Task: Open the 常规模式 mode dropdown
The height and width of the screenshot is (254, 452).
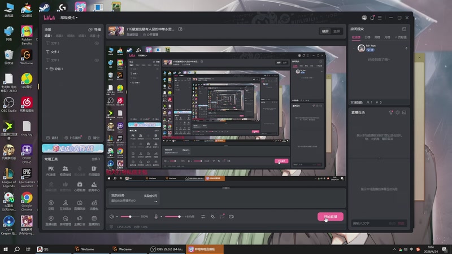Action: pos(69,18)
